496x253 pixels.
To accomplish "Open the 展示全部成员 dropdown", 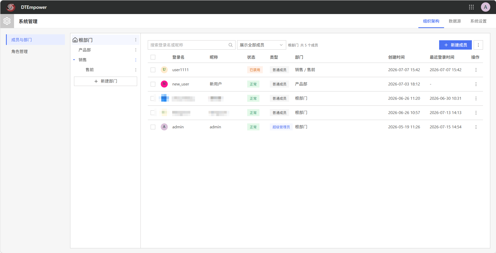I will coord(262,45).
